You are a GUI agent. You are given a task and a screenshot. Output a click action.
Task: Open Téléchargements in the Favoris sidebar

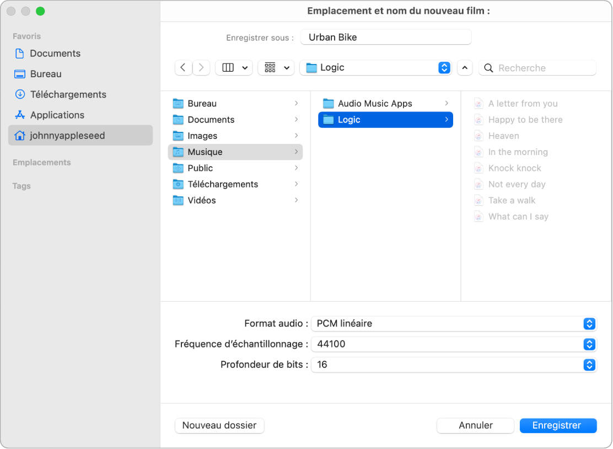coord(68,94)
